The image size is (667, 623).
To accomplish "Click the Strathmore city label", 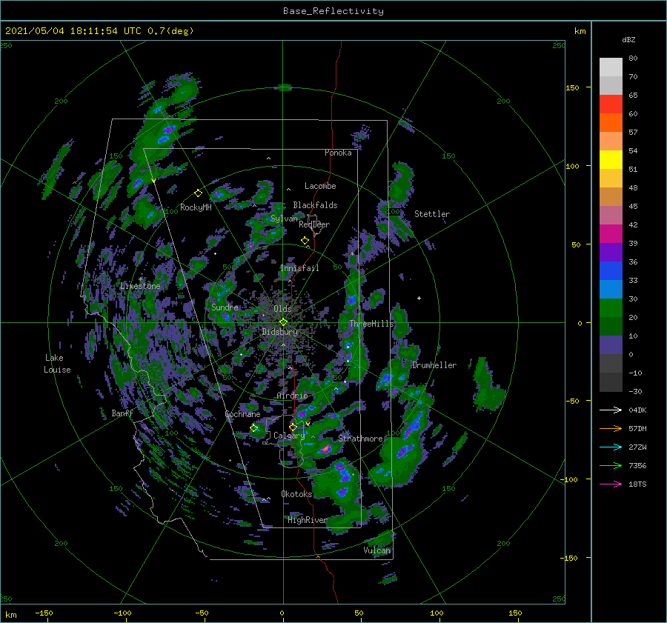I will click(x=360, y=438).
